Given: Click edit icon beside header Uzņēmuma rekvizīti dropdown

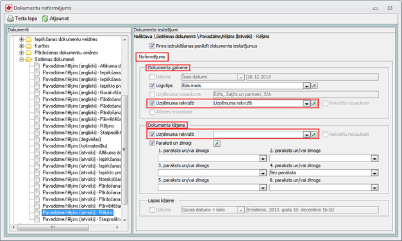Looking at the screenshot, I should point(314,103).
